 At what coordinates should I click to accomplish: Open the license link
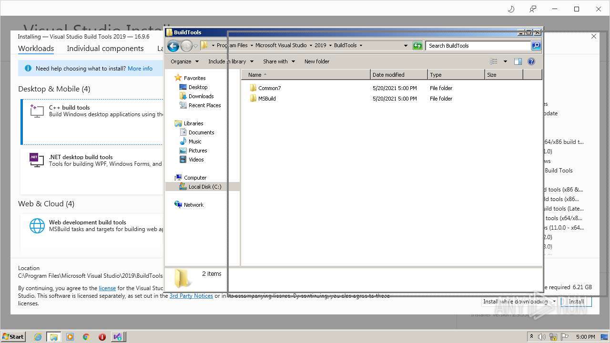point(107,288)
